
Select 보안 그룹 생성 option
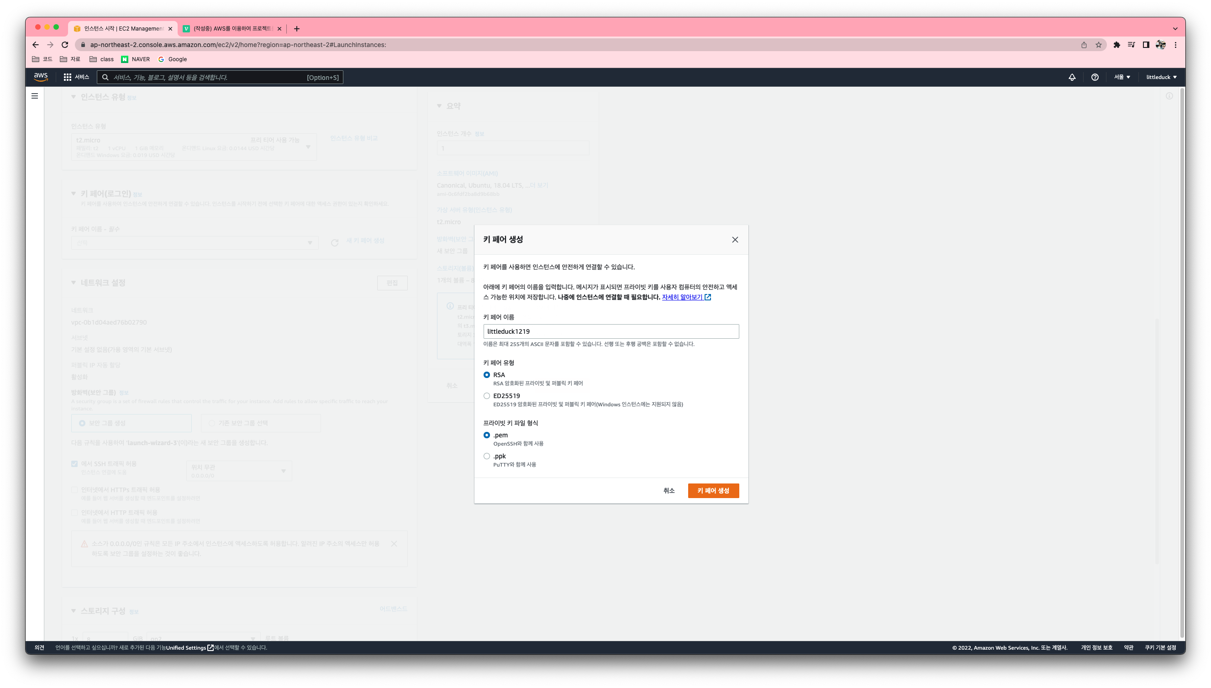(x=132, y=423)
